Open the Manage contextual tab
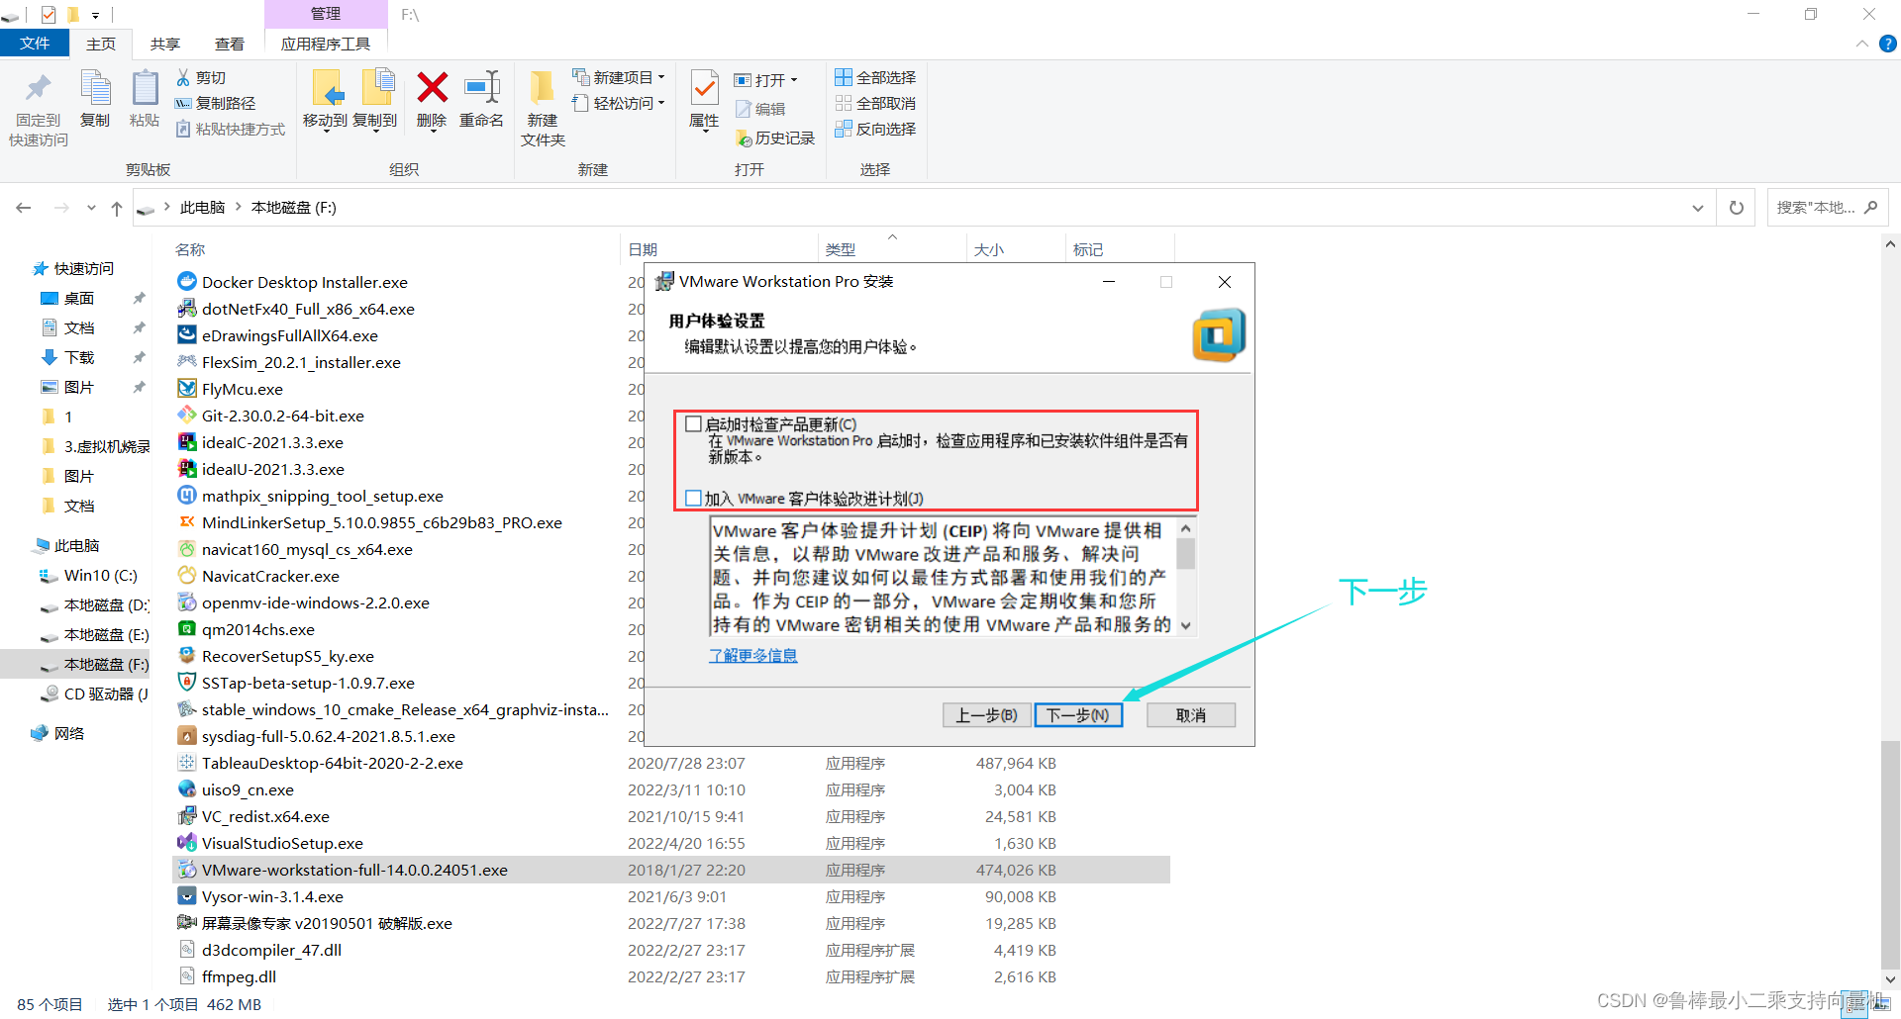The height and width of the screenshot is (1019, 1901). click(326, 14)
